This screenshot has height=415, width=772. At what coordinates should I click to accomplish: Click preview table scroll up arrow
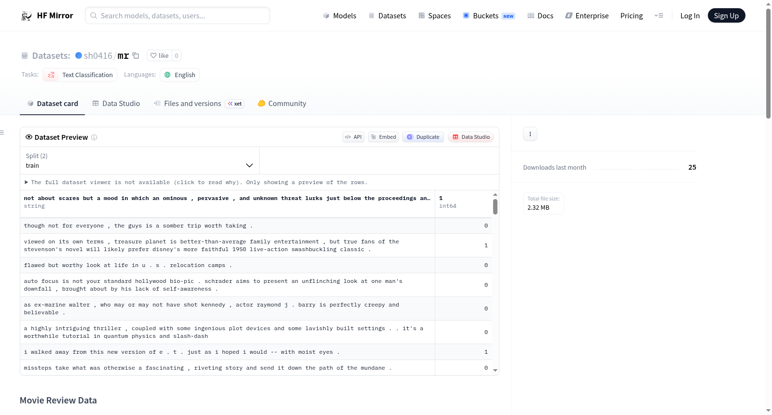pos(495,194)
